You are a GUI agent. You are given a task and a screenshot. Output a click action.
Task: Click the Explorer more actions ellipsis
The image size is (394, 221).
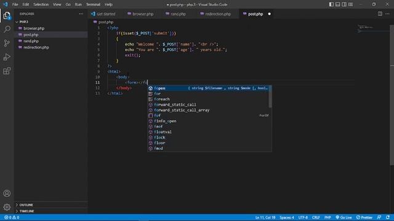pyautogui.click(x=81, y=14)
